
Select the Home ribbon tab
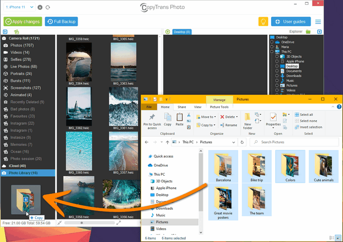(165, 107)
